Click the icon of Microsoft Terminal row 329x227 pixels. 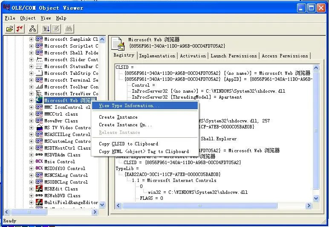(39, 80)
